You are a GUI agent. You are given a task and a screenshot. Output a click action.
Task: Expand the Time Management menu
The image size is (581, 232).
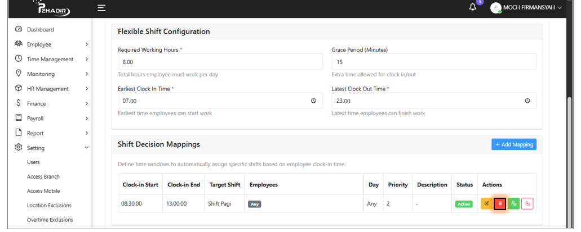click(51, 59)
